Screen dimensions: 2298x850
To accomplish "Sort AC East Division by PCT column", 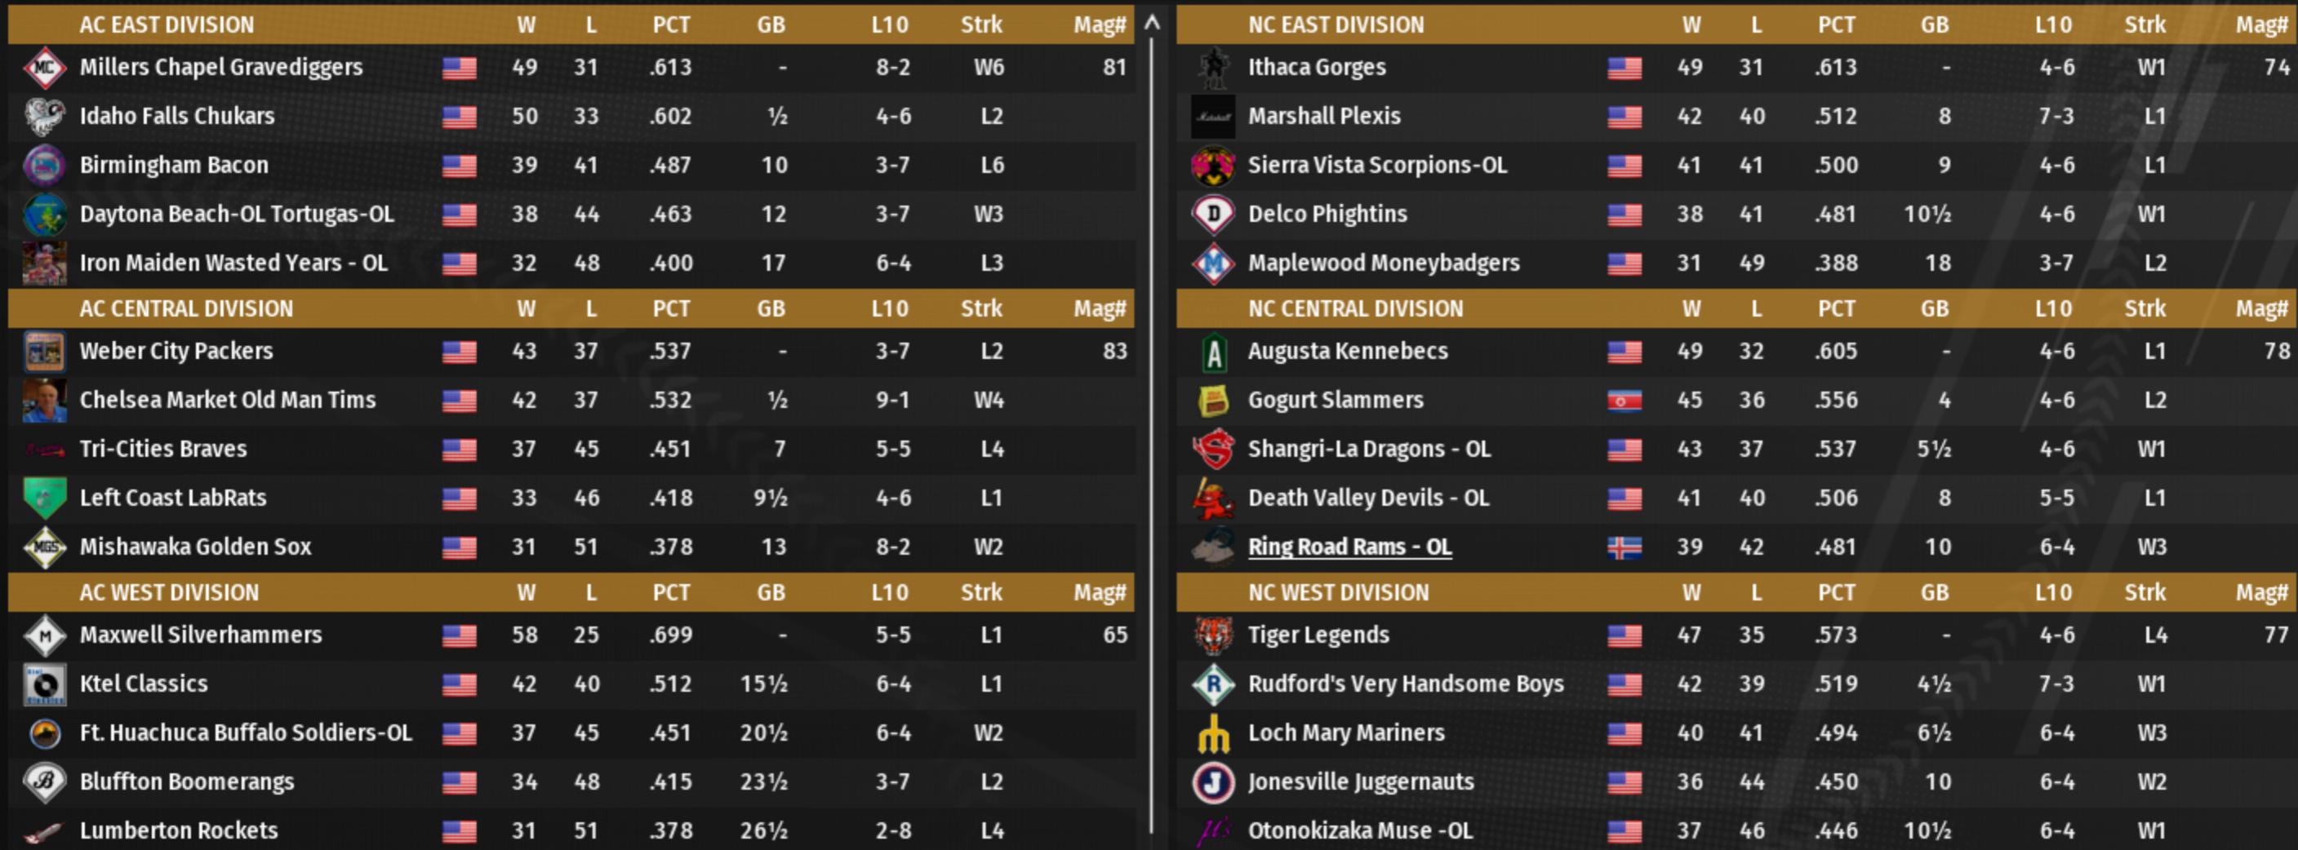I will click(x=671, y=25).
